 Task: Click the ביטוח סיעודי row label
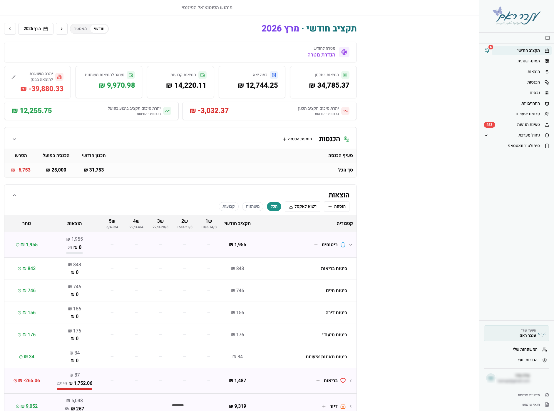[x=334, y=335]
